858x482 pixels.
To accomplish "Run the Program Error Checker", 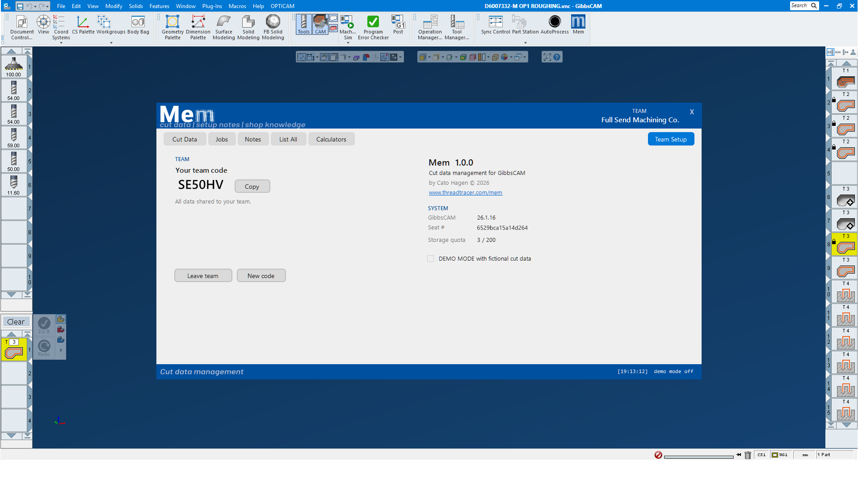I will (373, 27).
